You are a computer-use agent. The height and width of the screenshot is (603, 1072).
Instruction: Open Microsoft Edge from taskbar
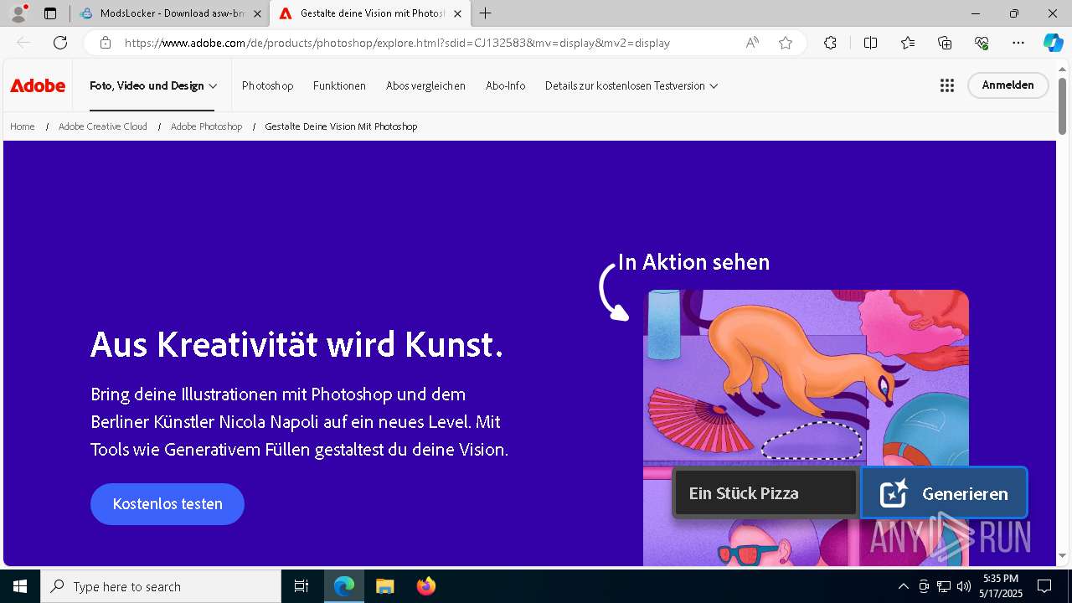(x=344, y=586)
